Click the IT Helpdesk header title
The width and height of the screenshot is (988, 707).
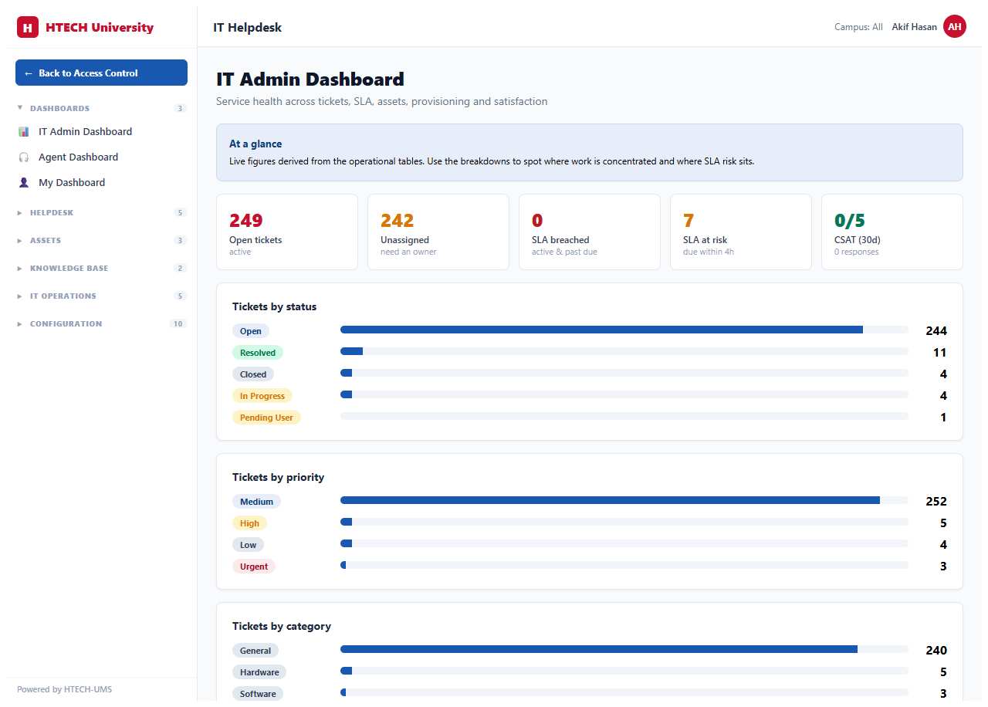point(248,28)
